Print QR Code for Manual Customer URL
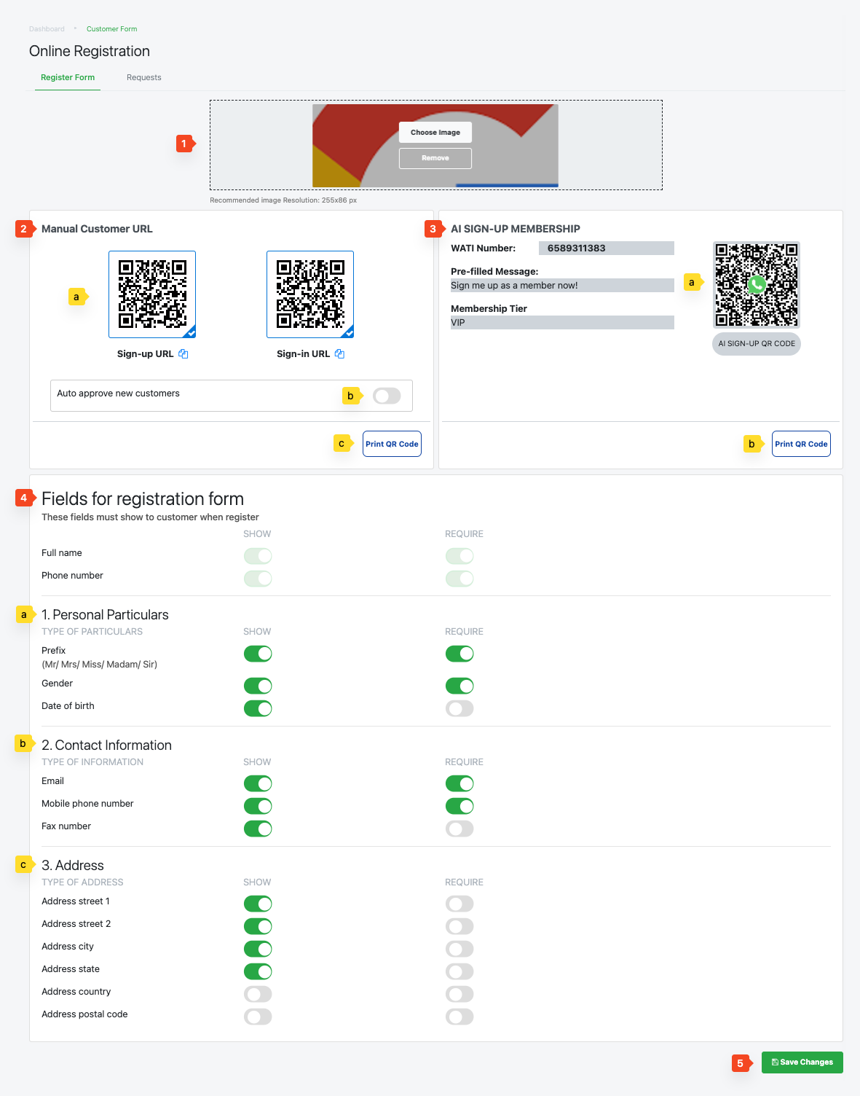Viewport: 860px width, 1096px height. tap(392, 444)
